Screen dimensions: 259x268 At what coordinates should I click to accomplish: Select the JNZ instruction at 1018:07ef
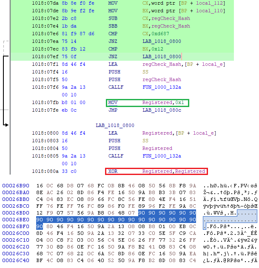point(113,57)
